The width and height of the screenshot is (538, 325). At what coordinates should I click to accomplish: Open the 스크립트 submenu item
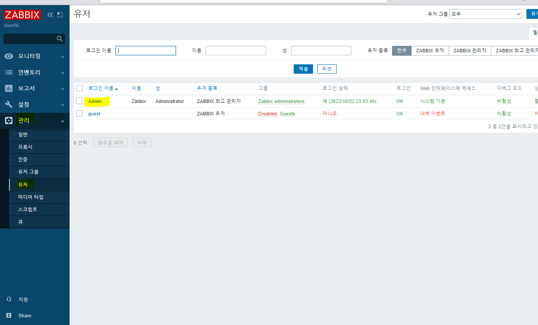click(39, 210)
